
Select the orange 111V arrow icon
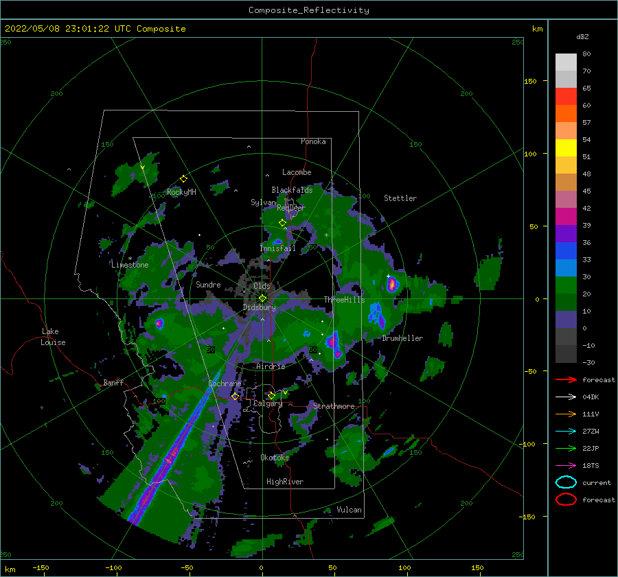pyautogui.click(x=566, y=414)
